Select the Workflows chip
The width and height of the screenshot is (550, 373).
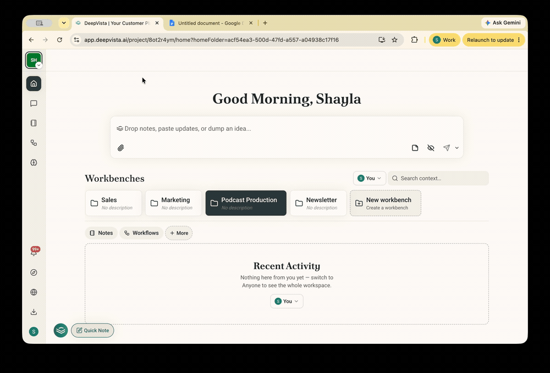[141, 233]
